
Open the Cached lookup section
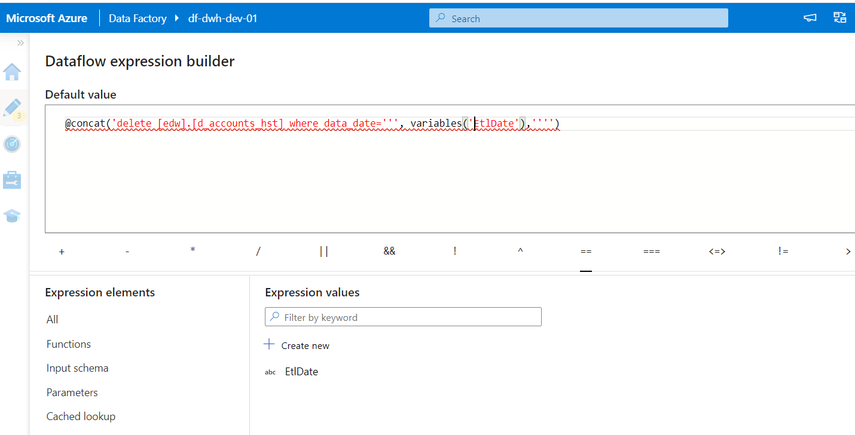pyautogui.click(x=81, y=416)
